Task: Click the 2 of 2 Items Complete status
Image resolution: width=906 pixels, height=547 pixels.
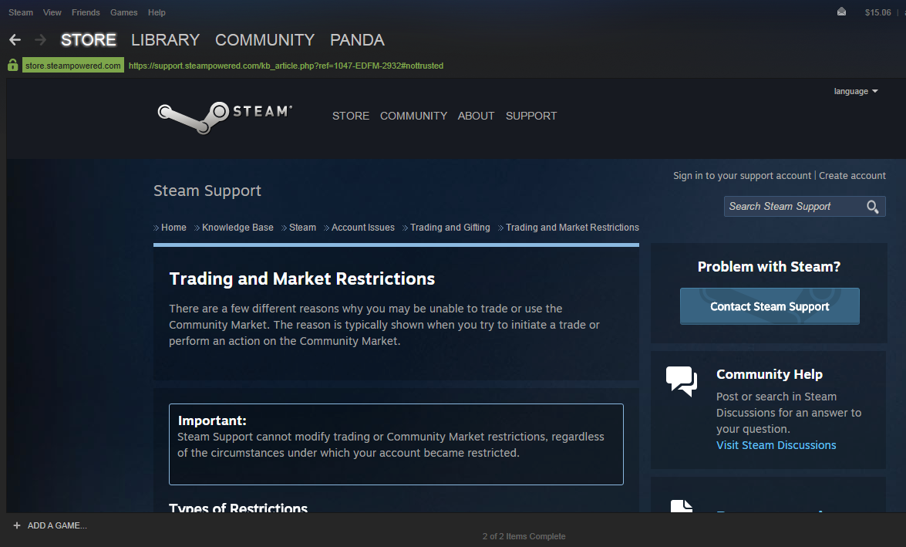Action: click(x=524, y=537)
